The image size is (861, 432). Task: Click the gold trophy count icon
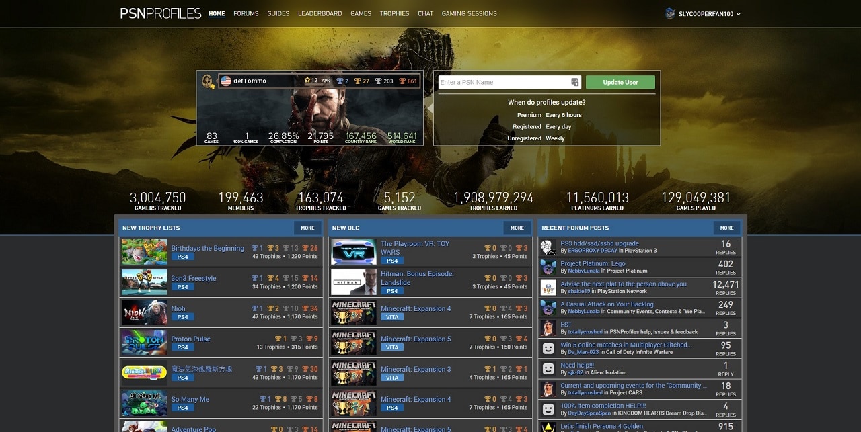pyautogui.click(x=357, y=81)
